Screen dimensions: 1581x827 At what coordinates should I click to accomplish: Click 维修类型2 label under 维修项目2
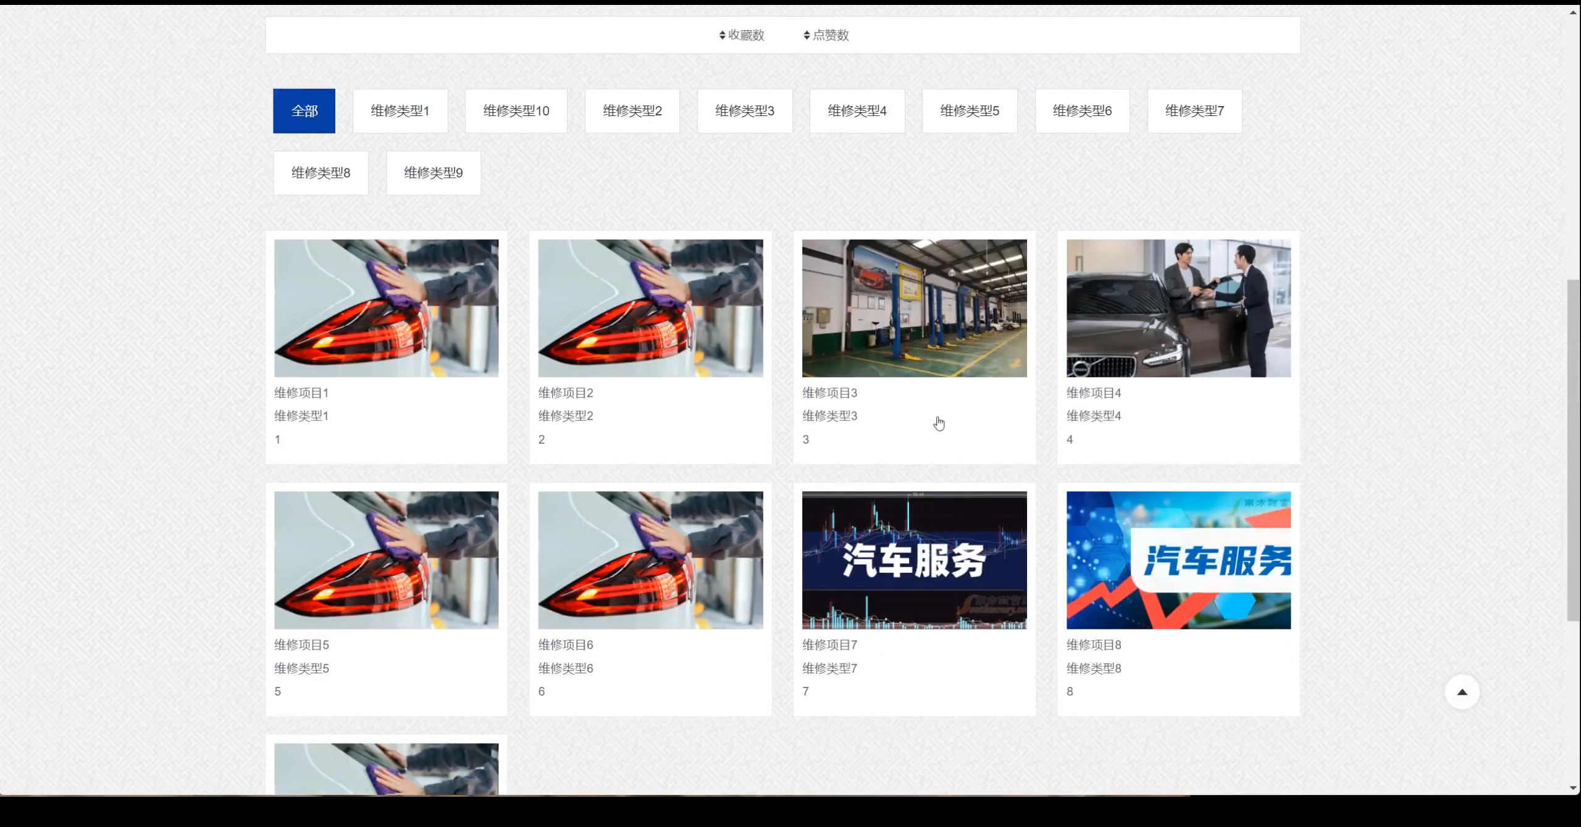click(x=566, y=416)
